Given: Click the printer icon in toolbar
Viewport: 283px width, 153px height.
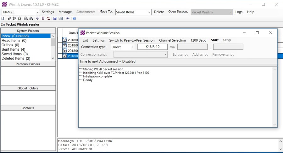Looking at the screenshot, I should 61,18.
